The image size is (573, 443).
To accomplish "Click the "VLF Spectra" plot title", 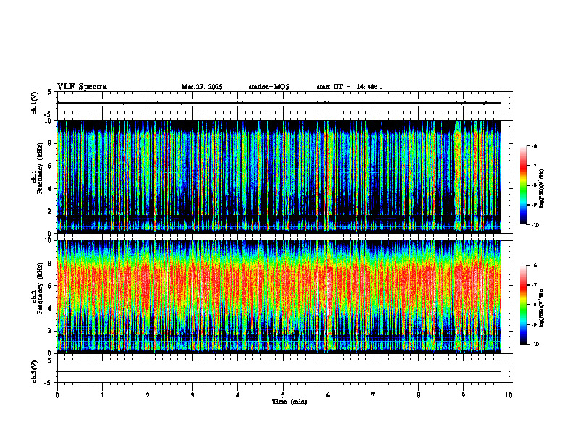I will pos(82,87).
